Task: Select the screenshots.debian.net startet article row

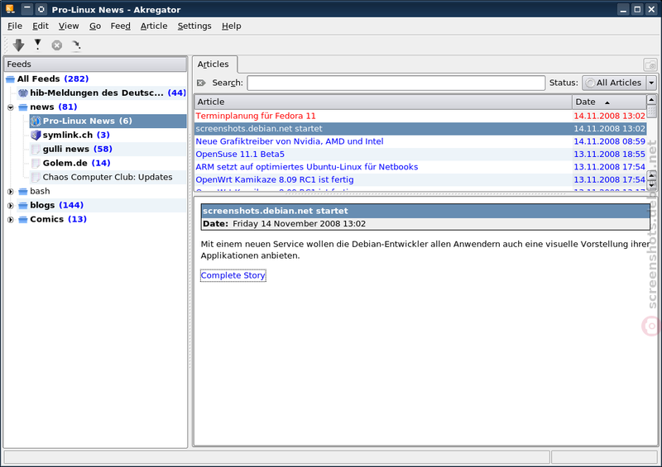Action: point(420,129)
